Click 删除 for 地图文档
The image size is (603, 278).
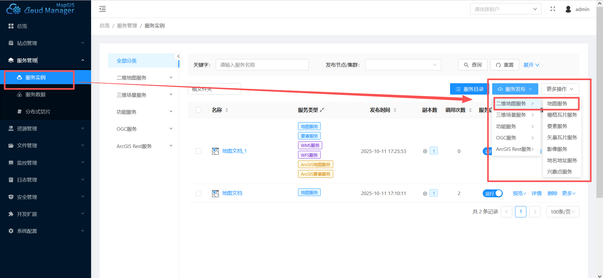[552, 193]
